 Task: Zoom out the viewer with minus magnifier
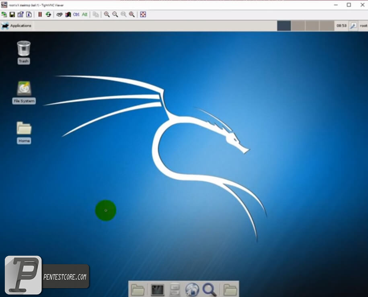coord(115,14)
